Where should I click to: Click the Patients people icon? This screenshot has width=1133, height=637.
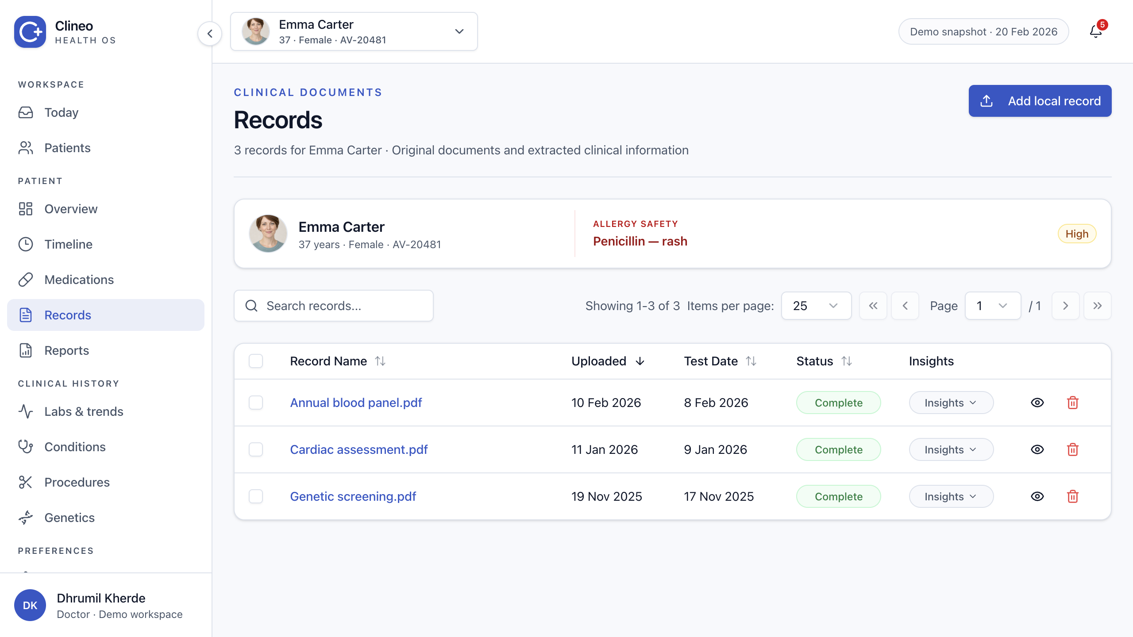tap(26, 148)
